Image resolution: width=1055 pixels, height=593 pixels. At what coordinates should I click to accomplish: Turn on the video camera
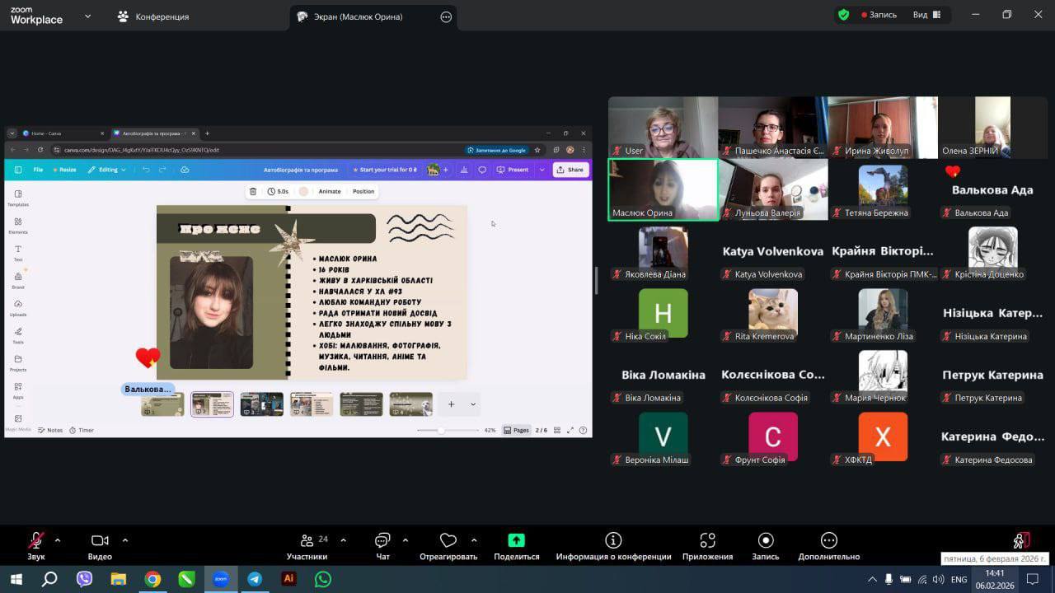[x=100, y=541]
